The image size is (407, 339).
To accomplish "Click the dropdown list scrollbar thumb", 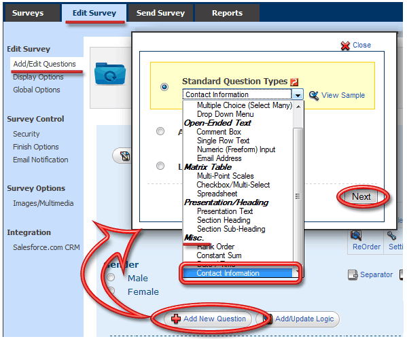I will coord(298,196).
